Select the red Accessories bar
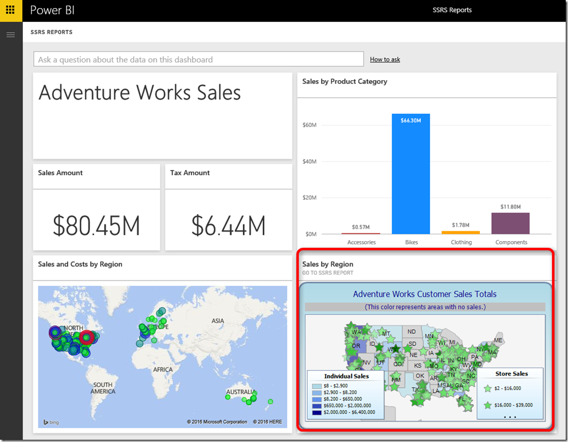Image resolution: width=568 pixels, height=442 pixels. click(x=361, y=234)
